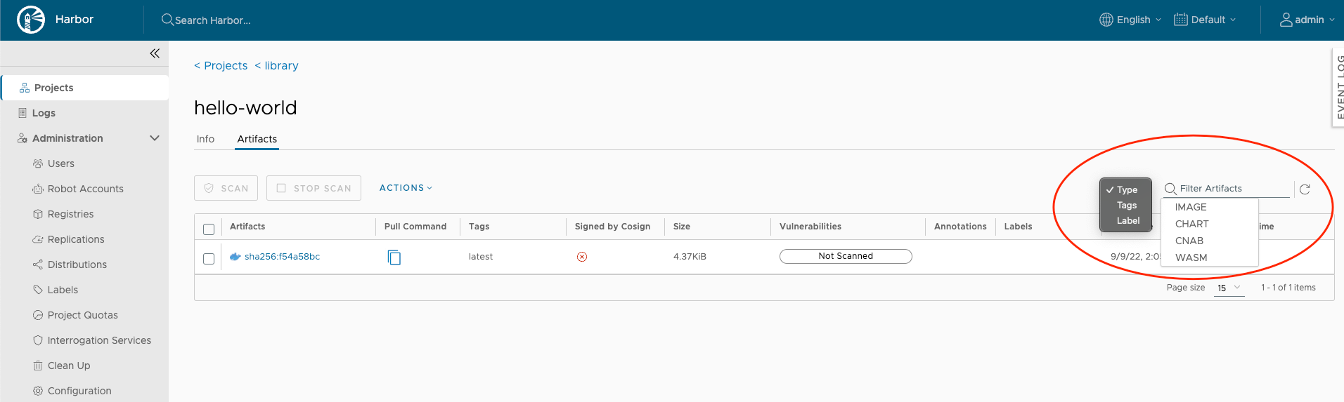Open the sha256:f54a58bc artifact link
1344x402 pixels.
click(x=282, y=257)
